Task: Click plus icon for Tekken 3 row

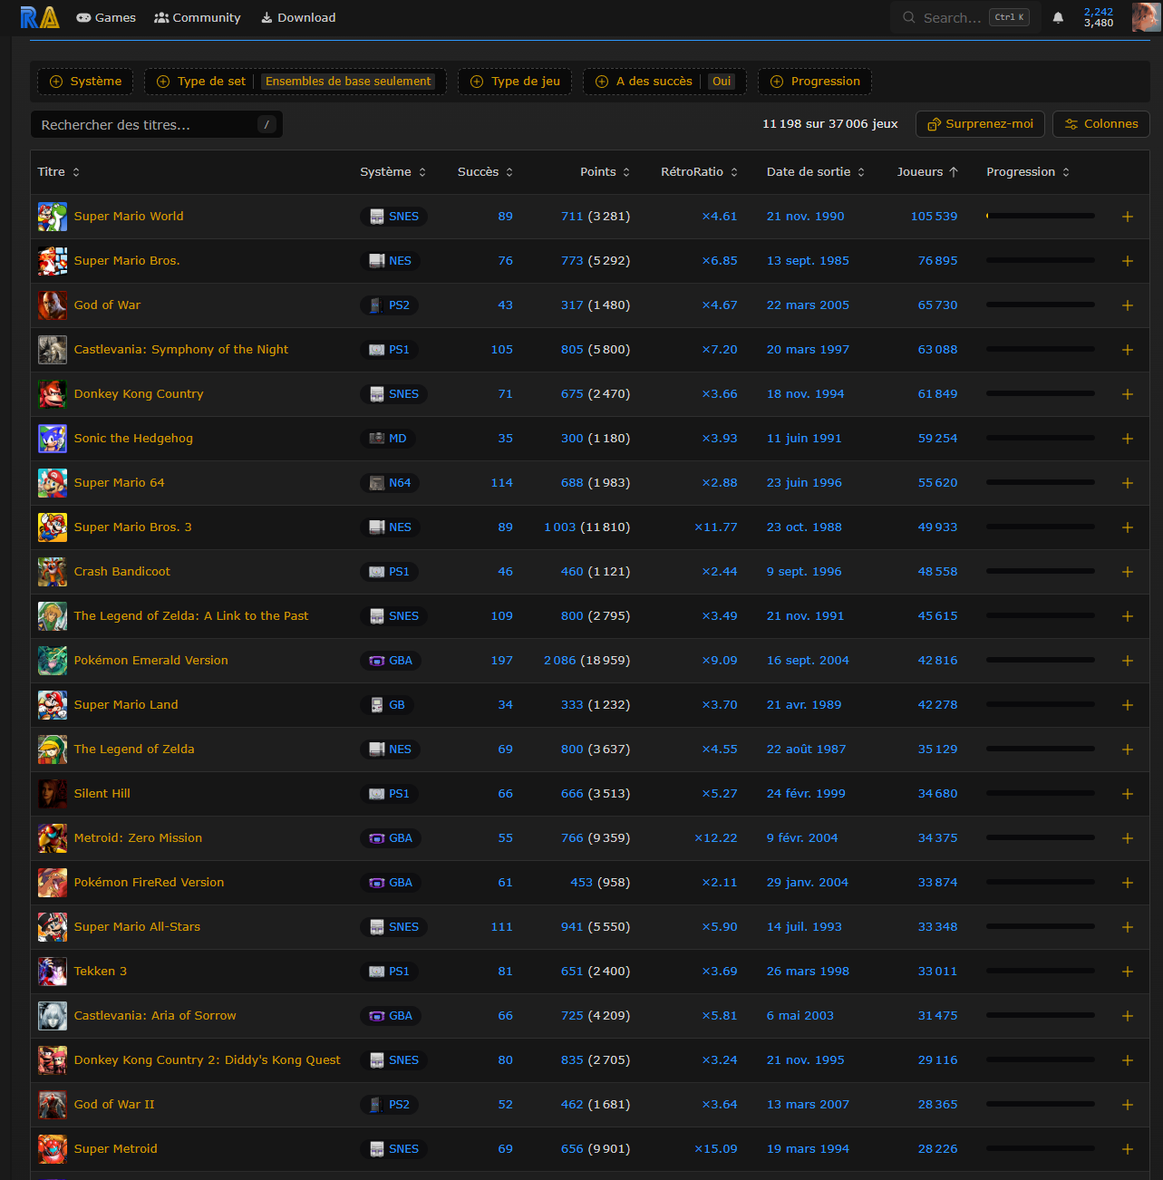Action: [1128, 972]
